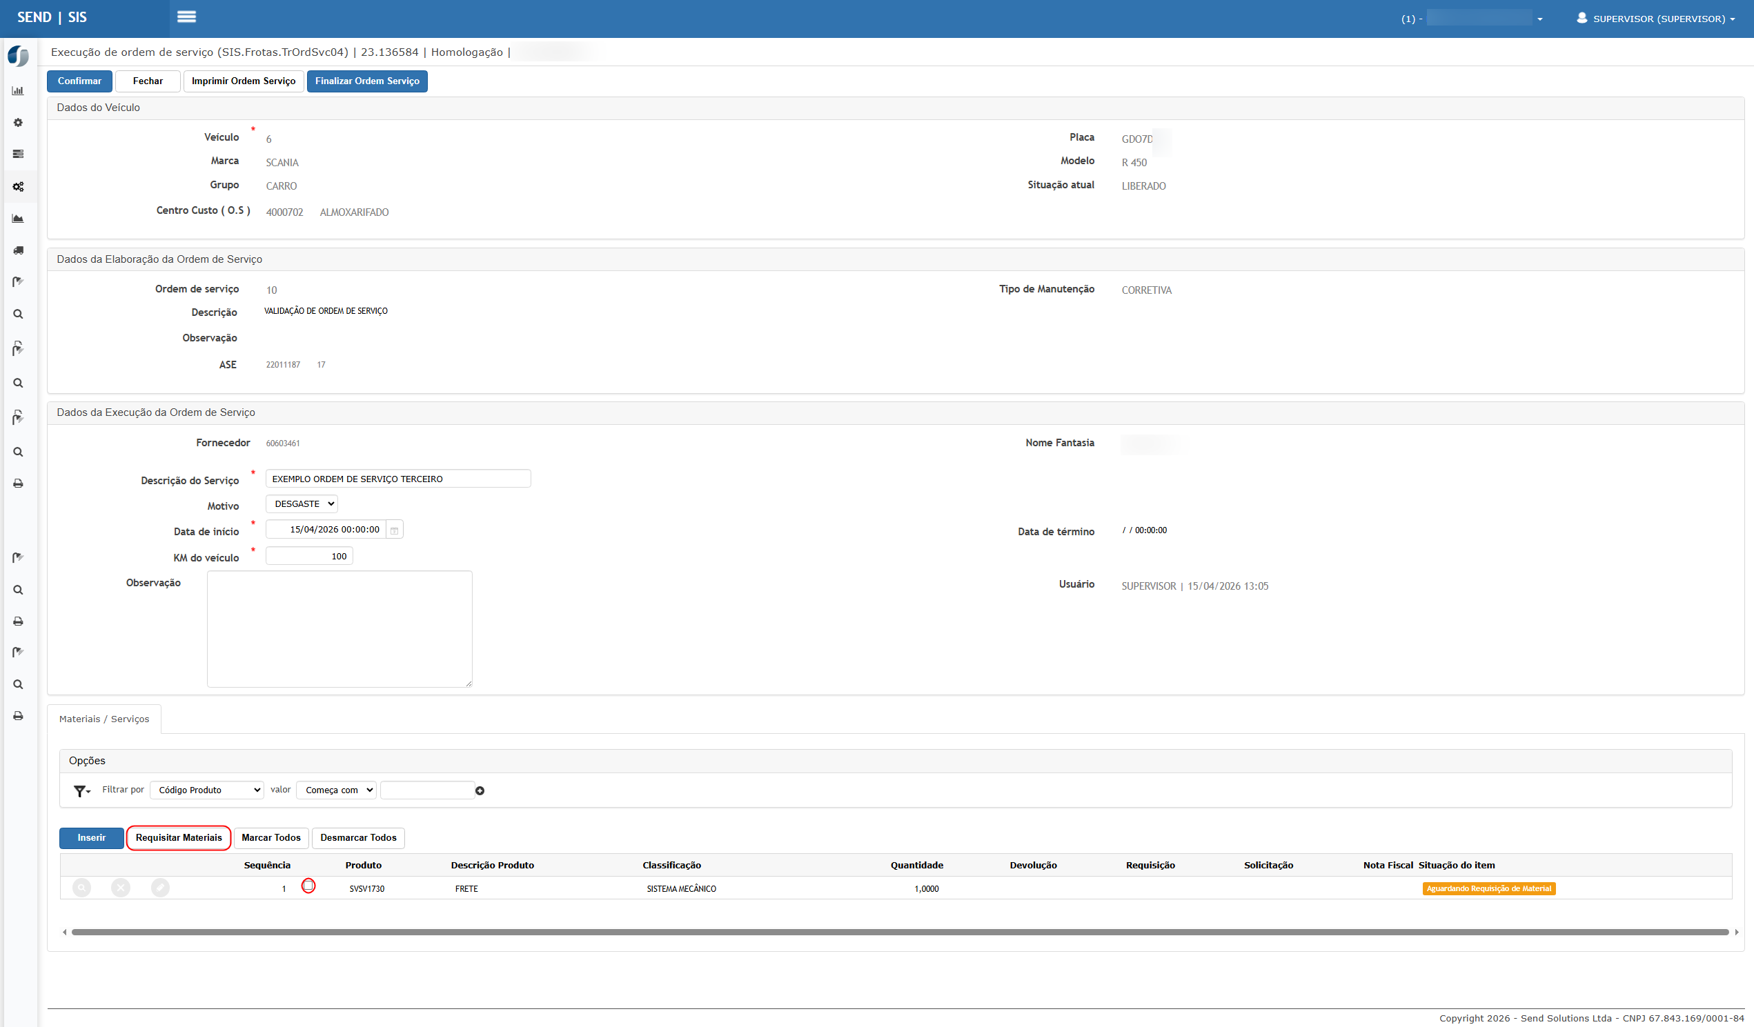Image resolution: width=1754 pixels, height=1027 pixels.
Task: Open the Código Produto filter dropdown
Action: [x=207, y=790]
